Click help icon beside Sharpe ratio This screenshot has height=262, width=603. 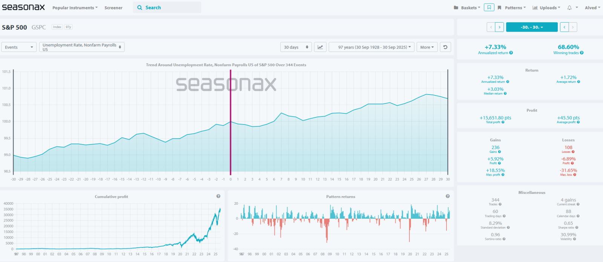tap(577, 228)
